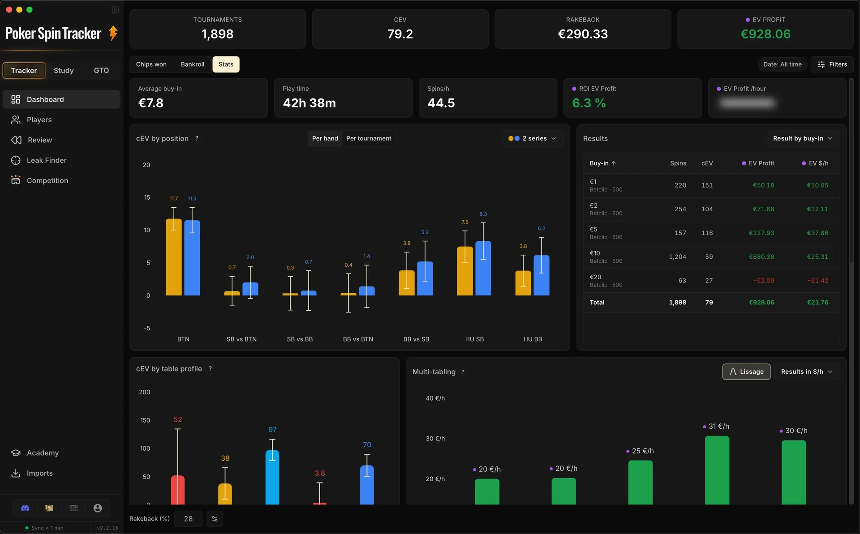Screen dimensions: 860x534
Task: Click the Sync < 1 min status
Action: pos(44,528)
